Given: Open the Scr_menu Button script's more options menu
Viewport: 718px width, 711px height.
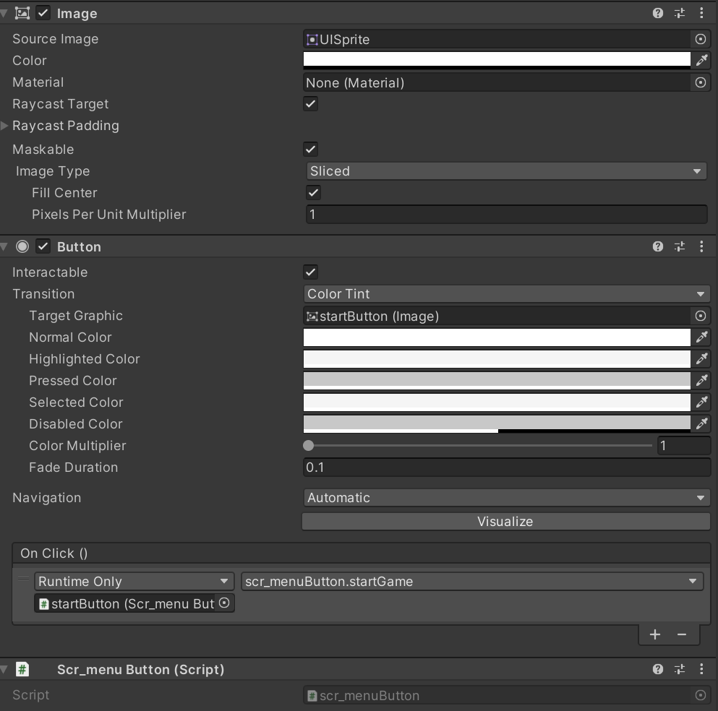Looking at the screenshot, I should tap(701, 669).
